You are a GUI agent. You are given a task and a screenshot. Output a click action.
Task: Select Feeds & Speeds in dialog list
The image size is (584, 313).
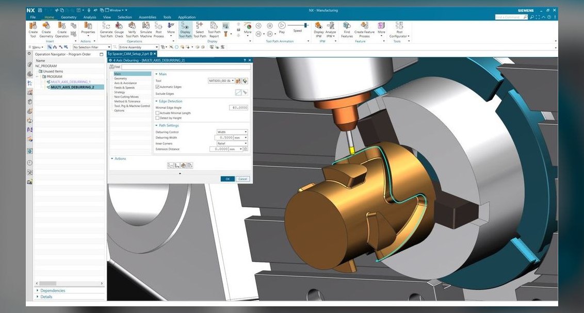tap(124, 88)
